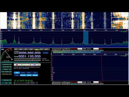This screenshot has width=129, height=97.
Task: Pause the RF recording playback
Action: [x=26, y=65]
